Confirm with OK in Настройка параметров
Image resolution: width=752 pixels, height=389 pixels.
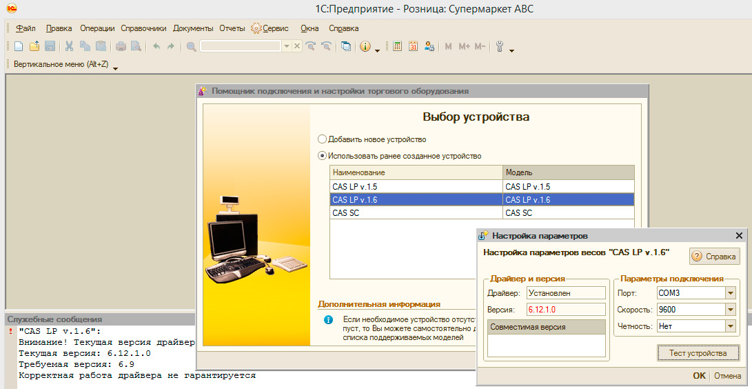699,376
